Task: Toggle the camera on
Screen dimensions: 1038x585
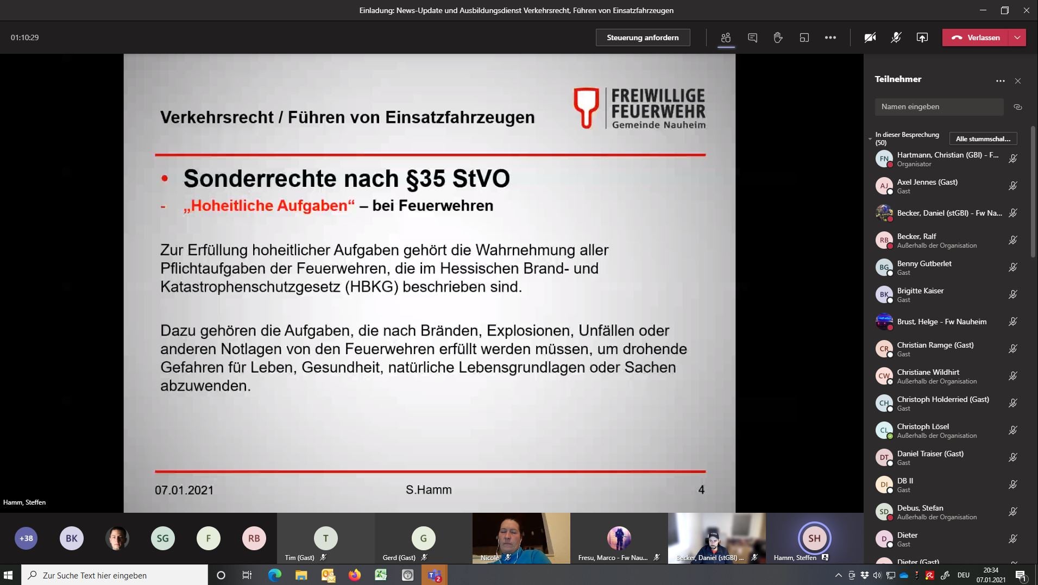Action: coord(870,37)
